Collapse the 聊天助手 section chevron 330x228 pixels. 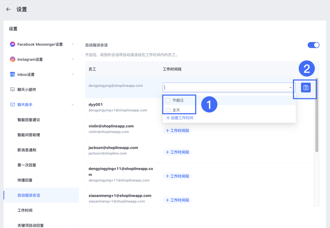[x=73, y=105]
